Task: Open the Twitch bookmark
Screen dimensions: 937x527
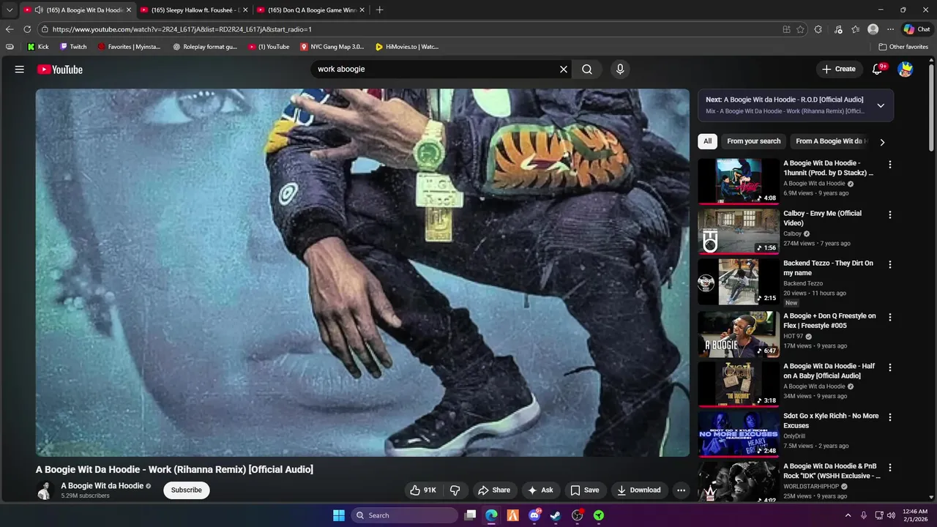Action: click(73, 47)
